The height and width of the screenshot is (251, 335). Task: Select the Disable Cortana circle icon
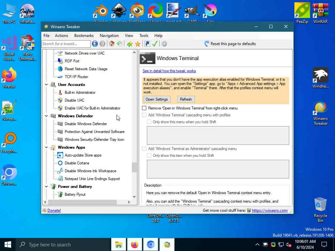[x=60, y=163]
